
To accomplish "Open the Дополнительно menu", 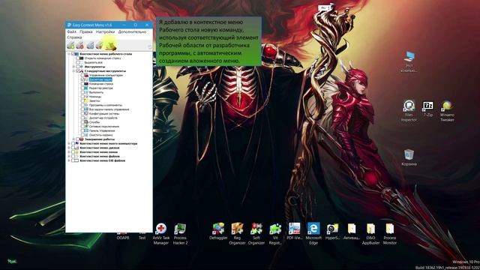I will click(132, 31).
